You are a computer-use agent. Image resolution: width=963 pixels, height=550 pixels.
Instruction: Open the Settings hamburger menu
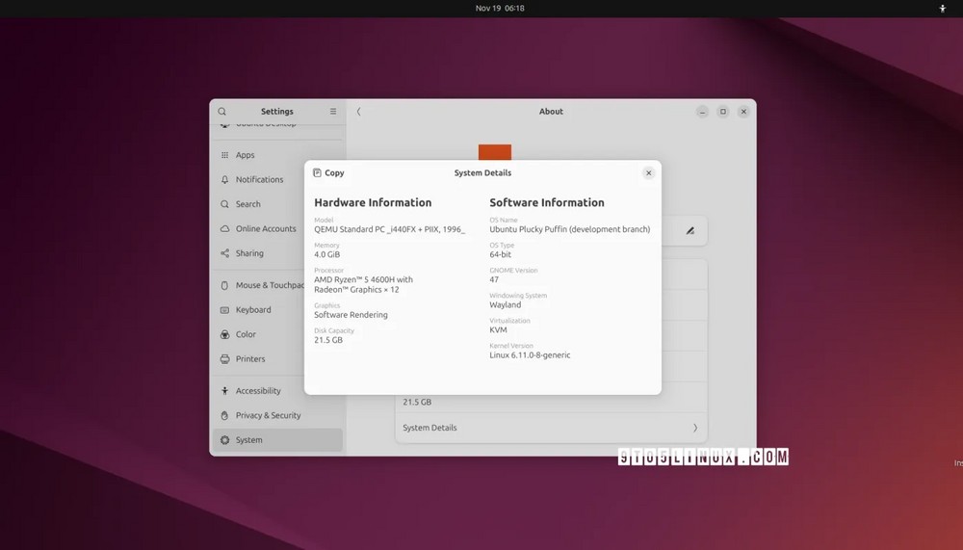333,111
